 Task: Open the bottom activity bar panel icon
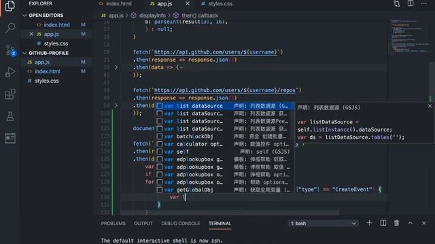(x=10, y=138)
